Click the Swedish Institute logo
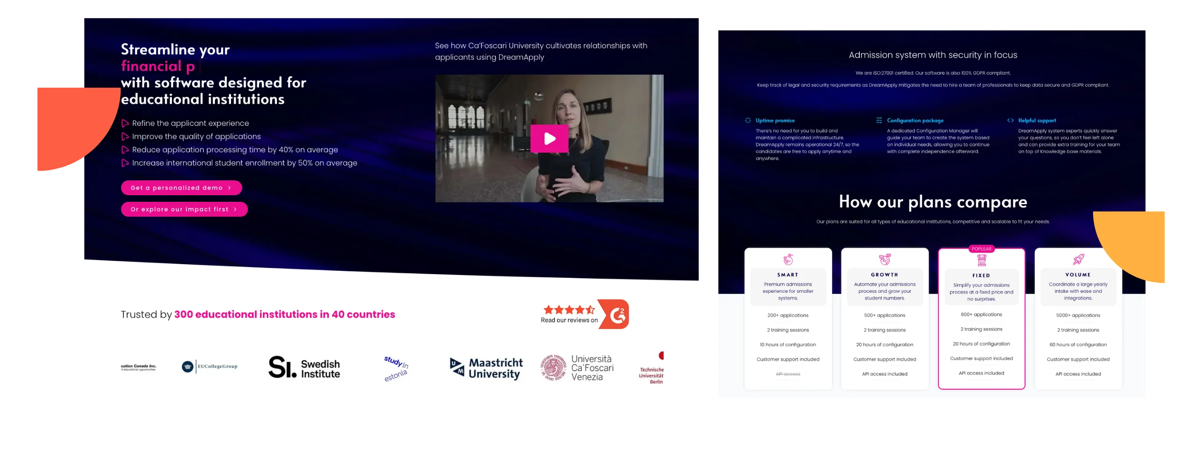Image resolution: width=1202 pixels, height=458 pixels. (x=304, y=367)
